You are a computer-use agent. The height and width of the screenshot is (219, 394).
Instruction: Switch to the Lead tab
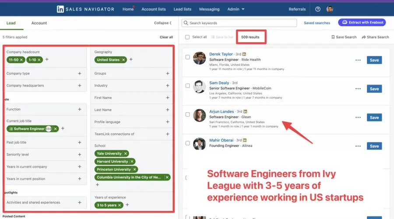(x=11, y=23)
